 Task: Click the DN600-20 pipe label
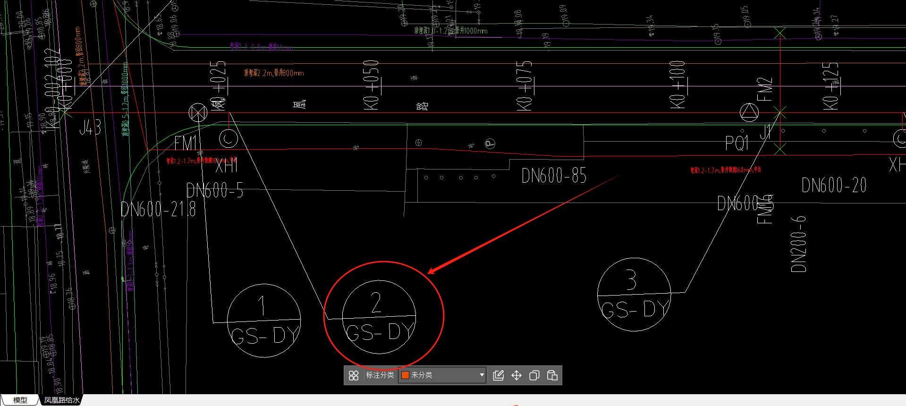(834, 185)
